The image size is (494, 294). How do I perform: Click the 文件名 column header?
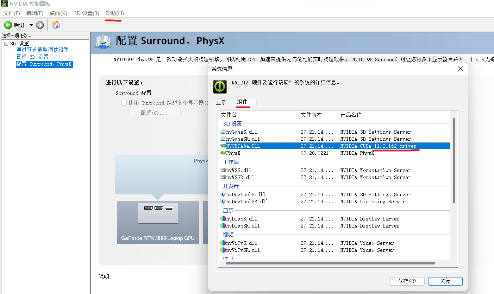(x=258, y=115)
